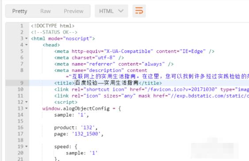Screen dimensions: 249x161
Task: Collapse the head tag on line 4
Action: pos(27,45)
